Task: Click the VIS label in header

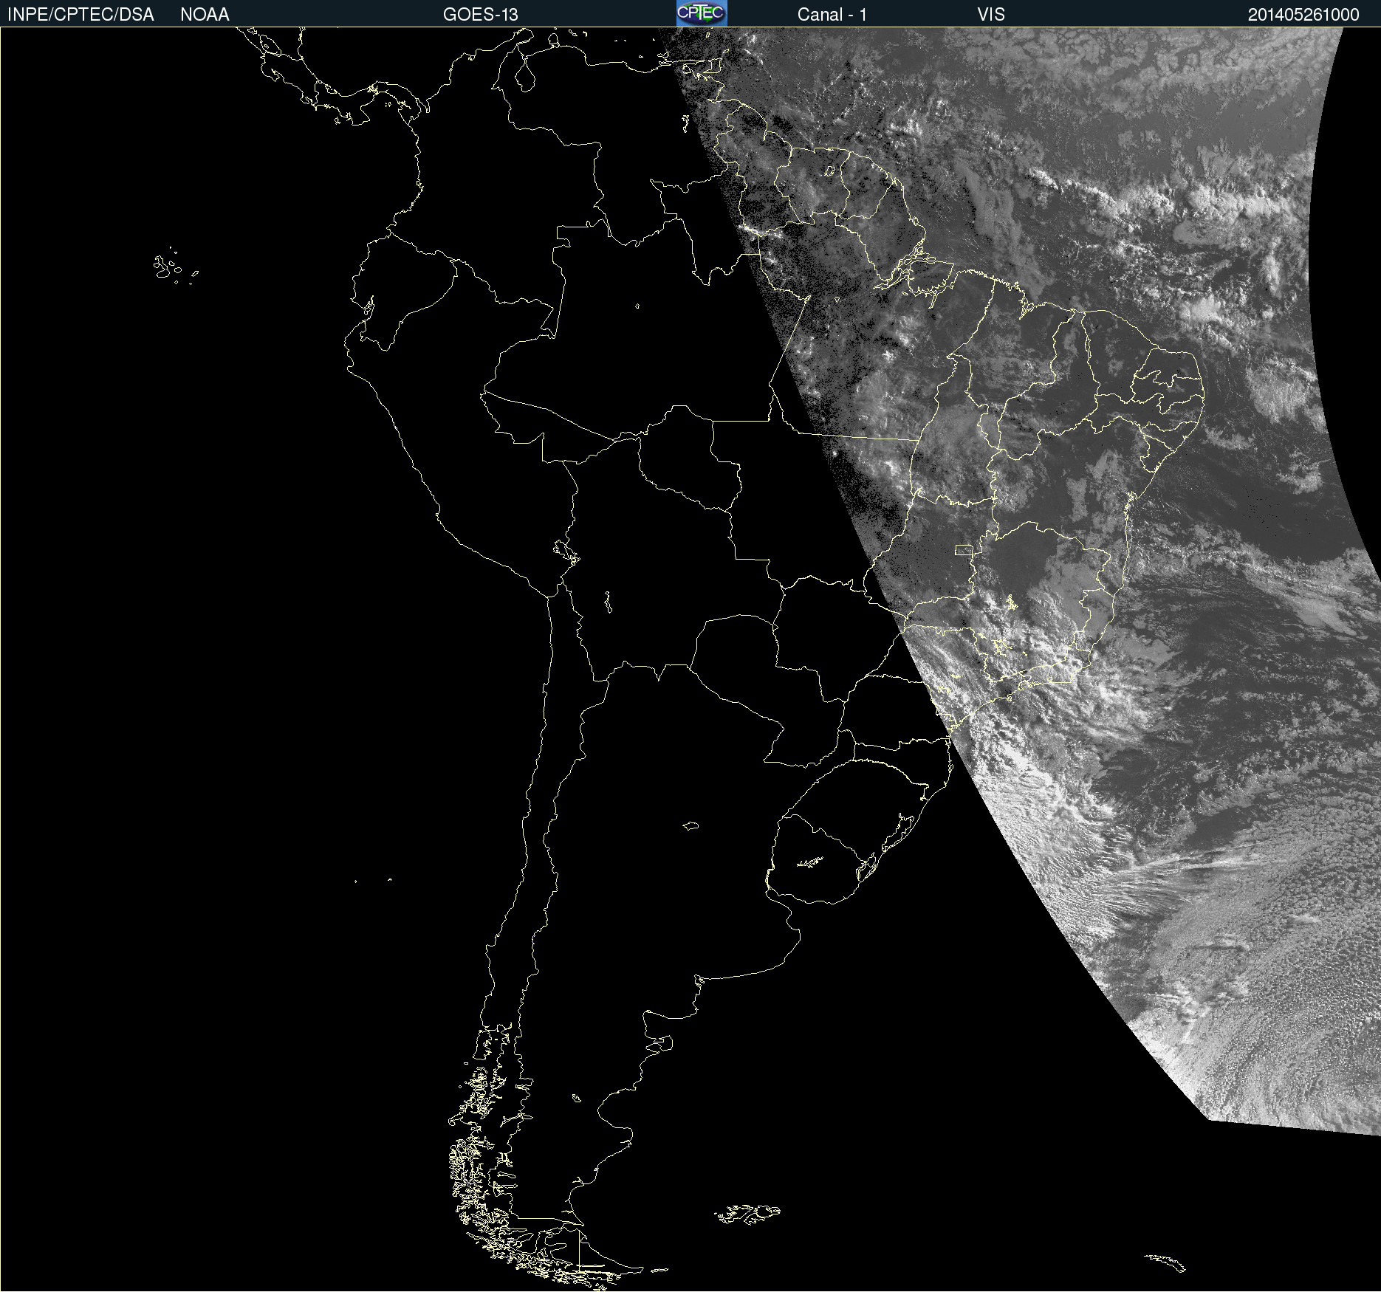Action: pyautogui.click(x=990, y=15)
